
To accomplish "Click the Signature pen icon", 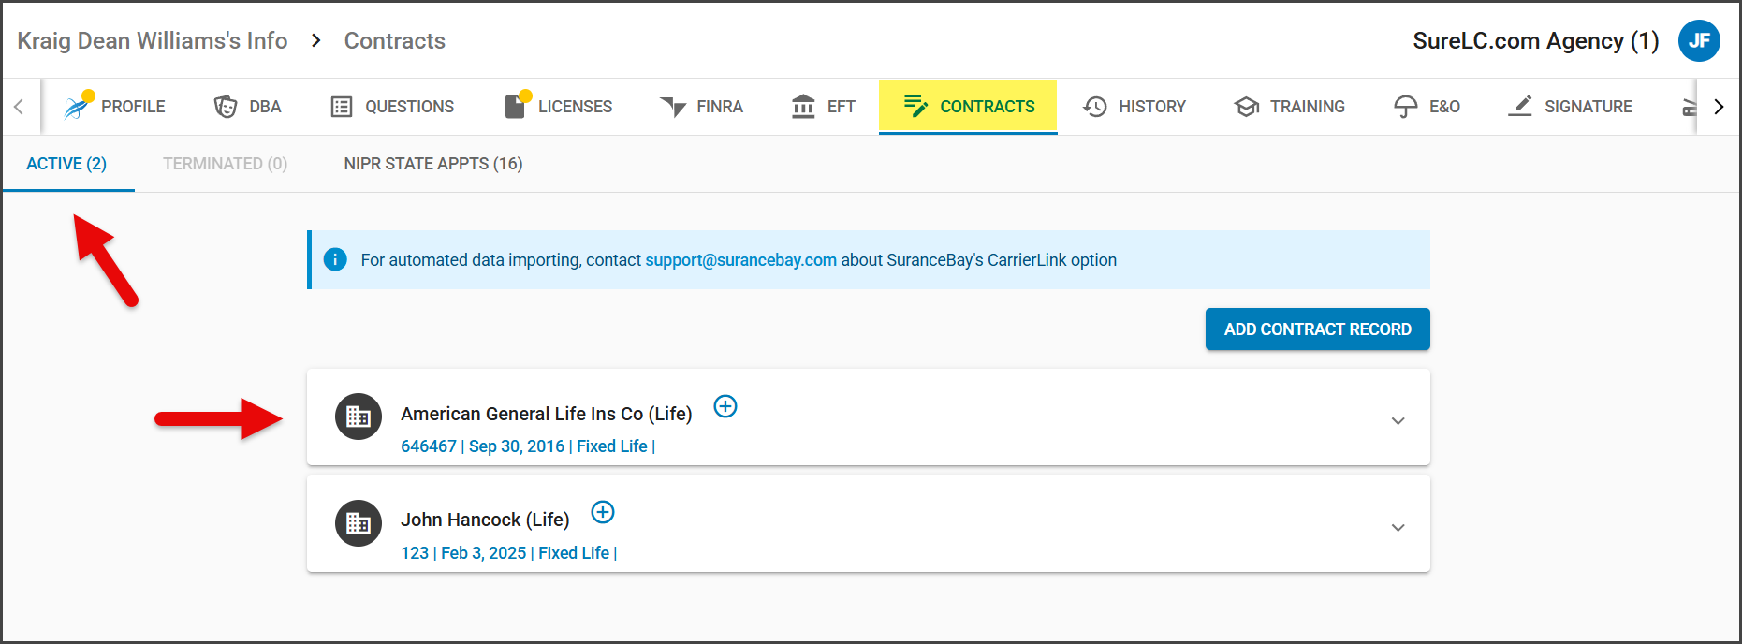I will [1520, 106].
